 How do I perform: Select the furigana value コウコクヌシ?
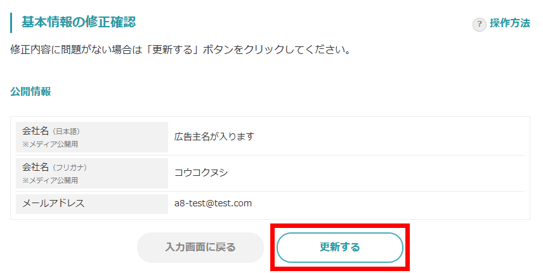coord(200,173)
